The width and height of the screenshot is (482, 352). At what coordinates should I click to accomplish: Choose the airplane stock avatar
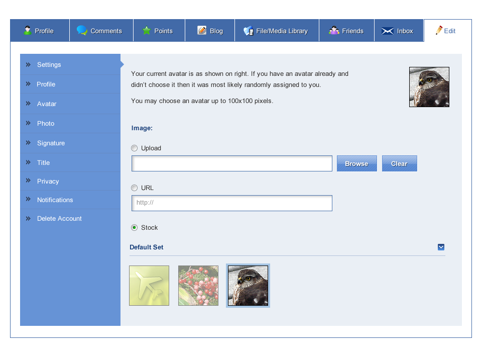pyautogui.click(x=149, y=286)
